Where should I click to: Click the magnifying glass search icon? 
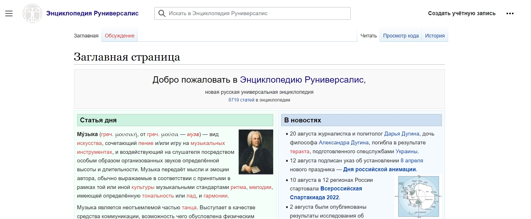(162, 13)
